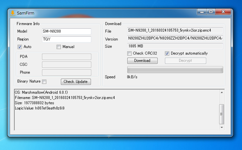Screen dimensions: 242x150
Task: Maximize the SamFirm window
Action: coord(211,12)
